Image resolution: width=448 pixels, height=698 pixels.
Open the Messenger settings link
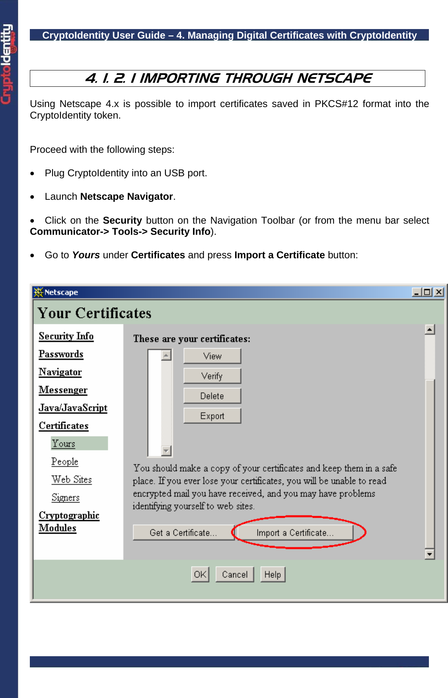click(x=63, y=390)
